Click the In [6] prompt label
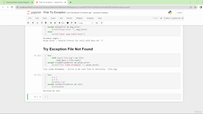The image size is (203, 114). click(x=38, y=56)
